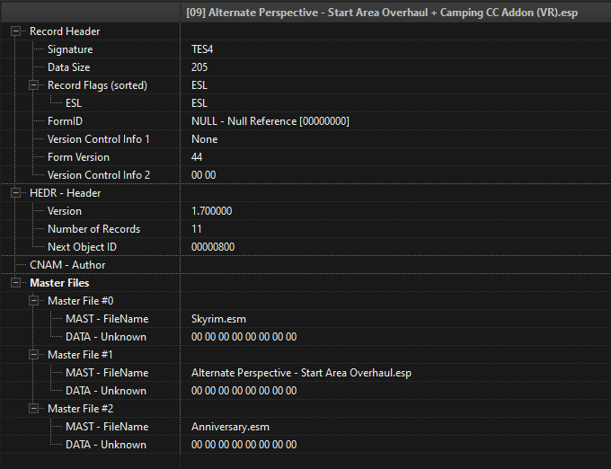Collapse the Master File #0 node
The width and height of the screenshot is (611, 469).
click(34, 301)
